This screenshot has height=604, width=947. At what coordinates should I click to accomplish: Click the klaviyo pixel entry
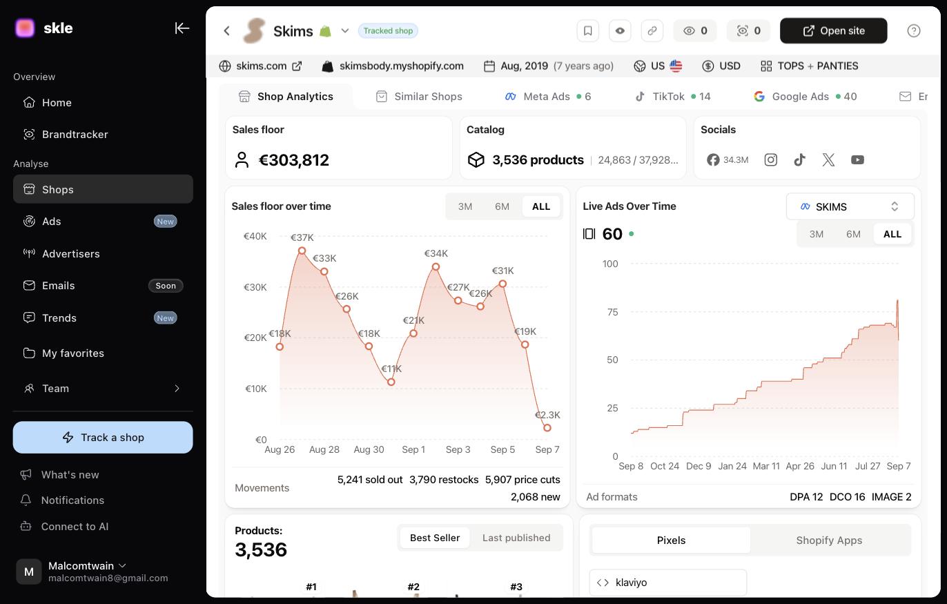tap(668, 583)
